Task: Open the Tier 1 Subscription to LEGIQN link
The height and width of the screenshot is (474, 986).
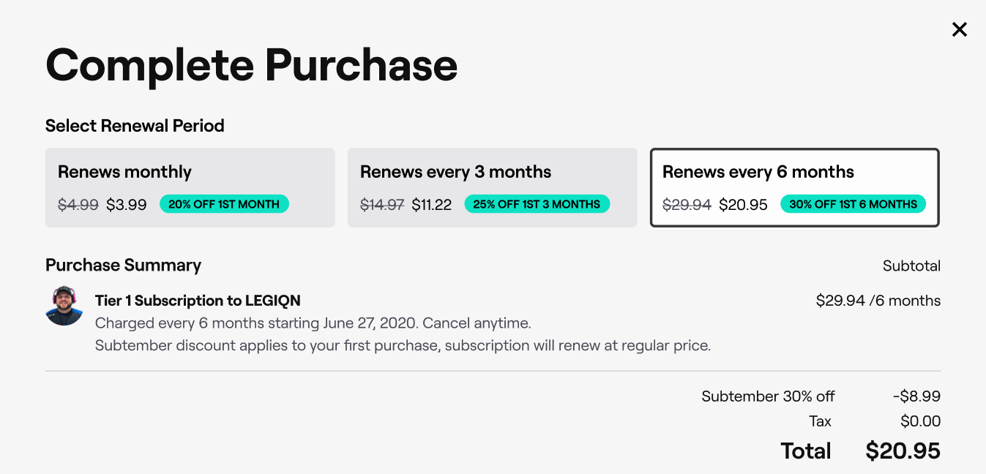Action: 198,300
